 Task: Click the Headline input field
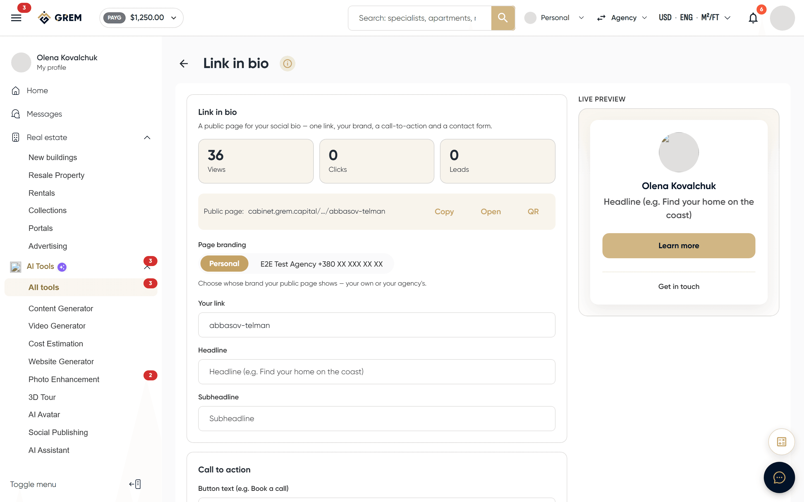(377, 372)
